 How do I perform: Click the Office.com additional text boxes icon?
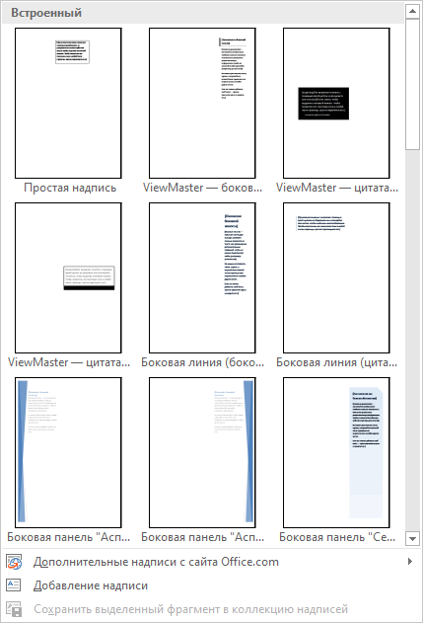14,562
